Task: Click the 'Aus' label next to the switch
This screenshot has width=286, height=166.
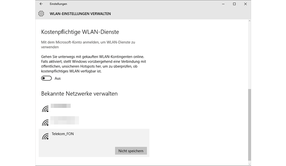Action: 58,78
